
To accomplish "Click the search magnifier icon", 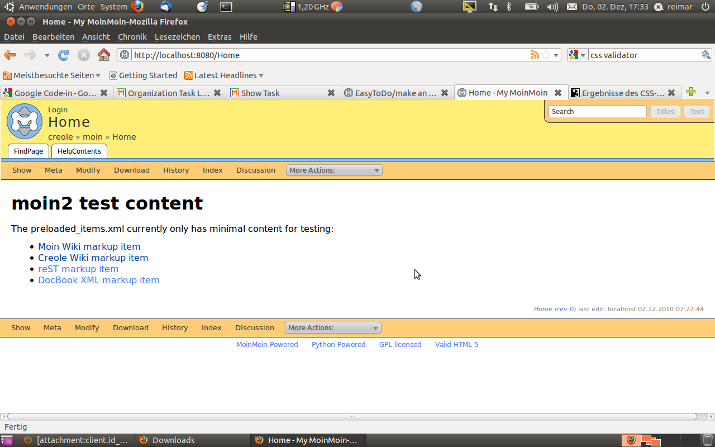I will [706, 55].
